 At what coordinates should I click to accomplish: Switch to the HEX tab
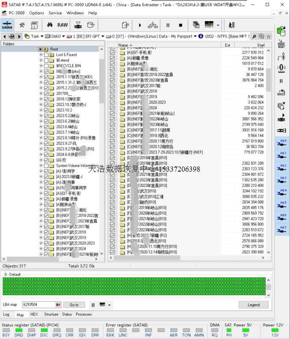34,314
